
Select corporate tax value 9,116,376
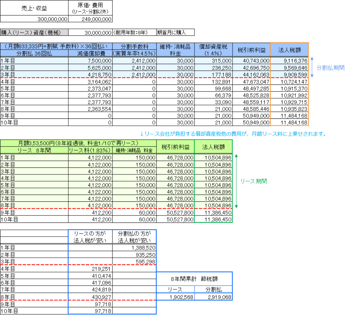click(x=289, y=61)
